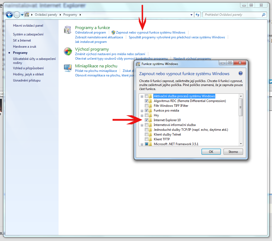
Task: Click the folder icon next to Internet Explorer 10
Action: tap(150, 120)
